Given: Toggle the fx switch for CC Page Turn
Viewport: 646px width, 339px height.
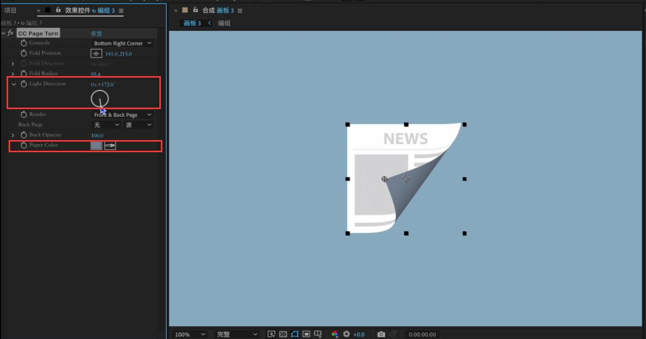Looking at the screenshot, I should click(x=11, y=33).
